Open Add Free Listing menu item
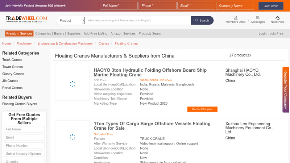Image resolution: width=290 pixels, height=163 pixels. [x=95, y=33]
